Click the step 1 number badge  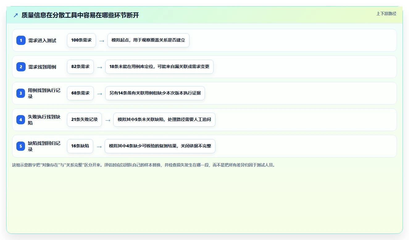click(x=21, y=40)
